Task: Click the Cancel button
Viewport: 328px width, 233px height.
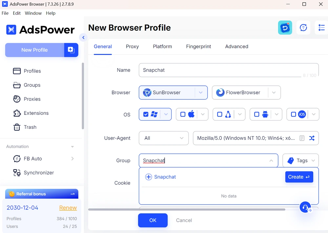Action: 184,220
